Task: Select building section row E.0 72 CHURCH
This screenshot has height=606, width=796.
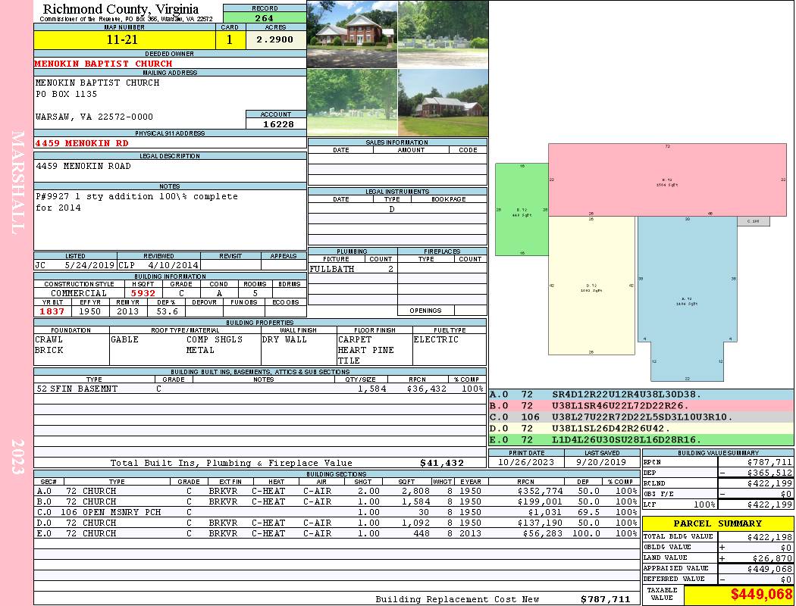Action: pos(337,533)
